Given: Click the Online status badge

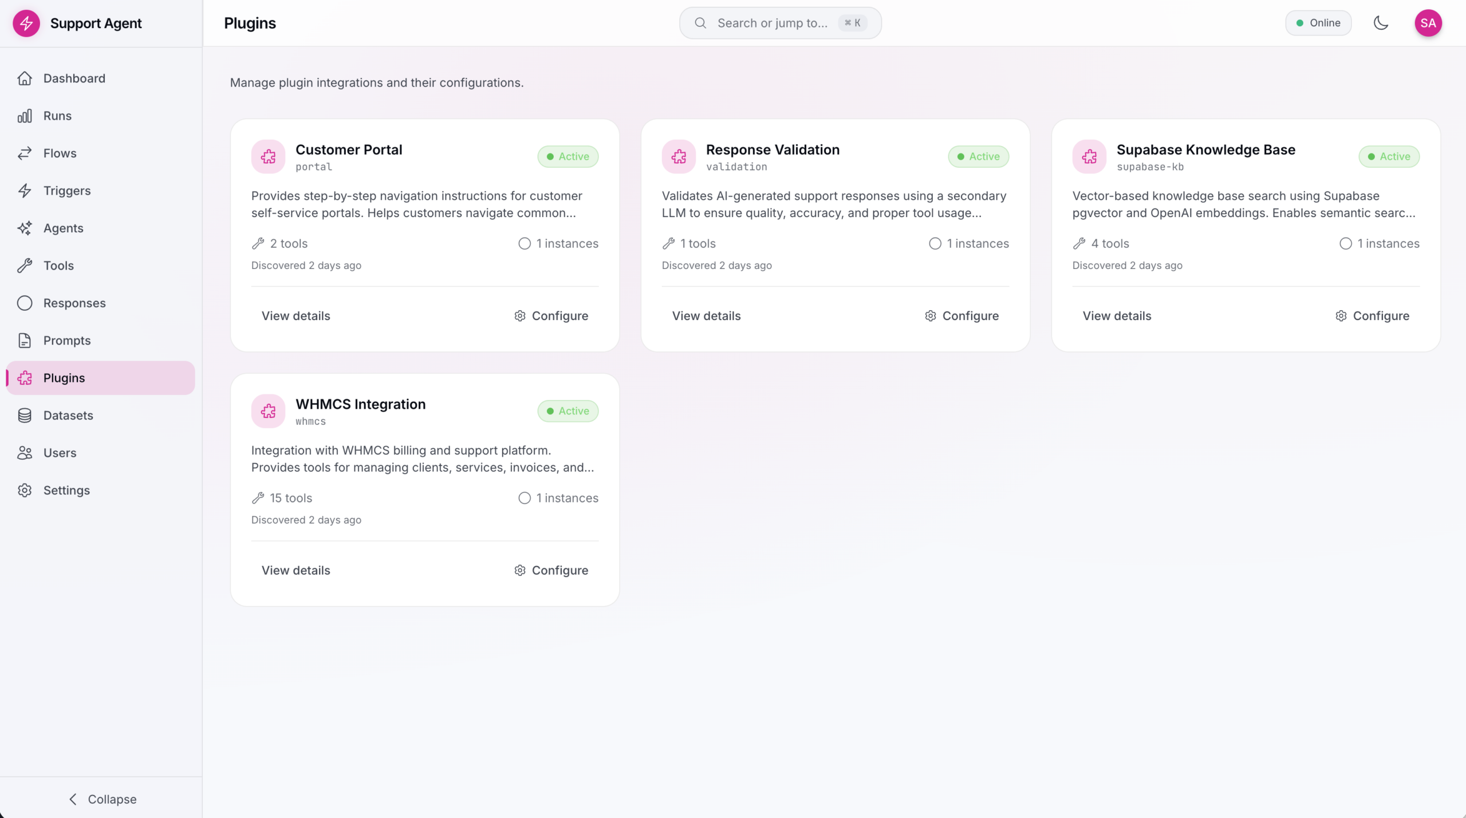Looking at the screenshot, I should (x=1318, y=23).
